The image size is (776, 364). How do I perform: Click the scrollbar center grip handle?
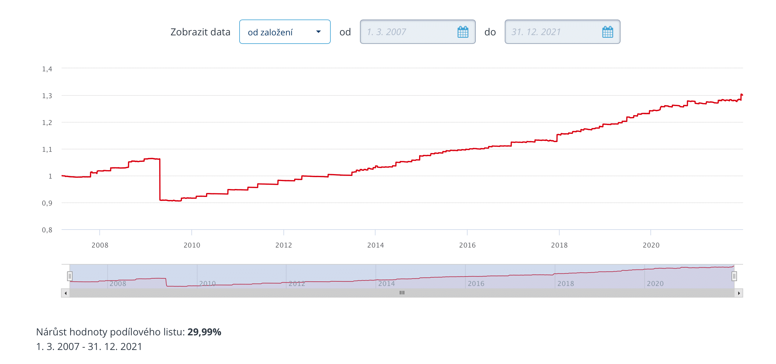coord(402,293)
